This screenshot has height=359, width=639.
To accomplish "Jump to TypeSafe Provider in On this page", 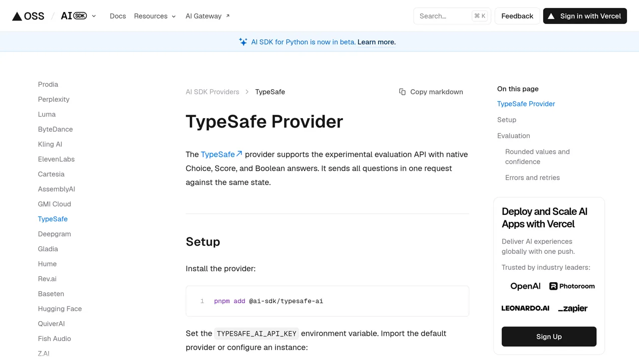I will click(x=526, y=104).
